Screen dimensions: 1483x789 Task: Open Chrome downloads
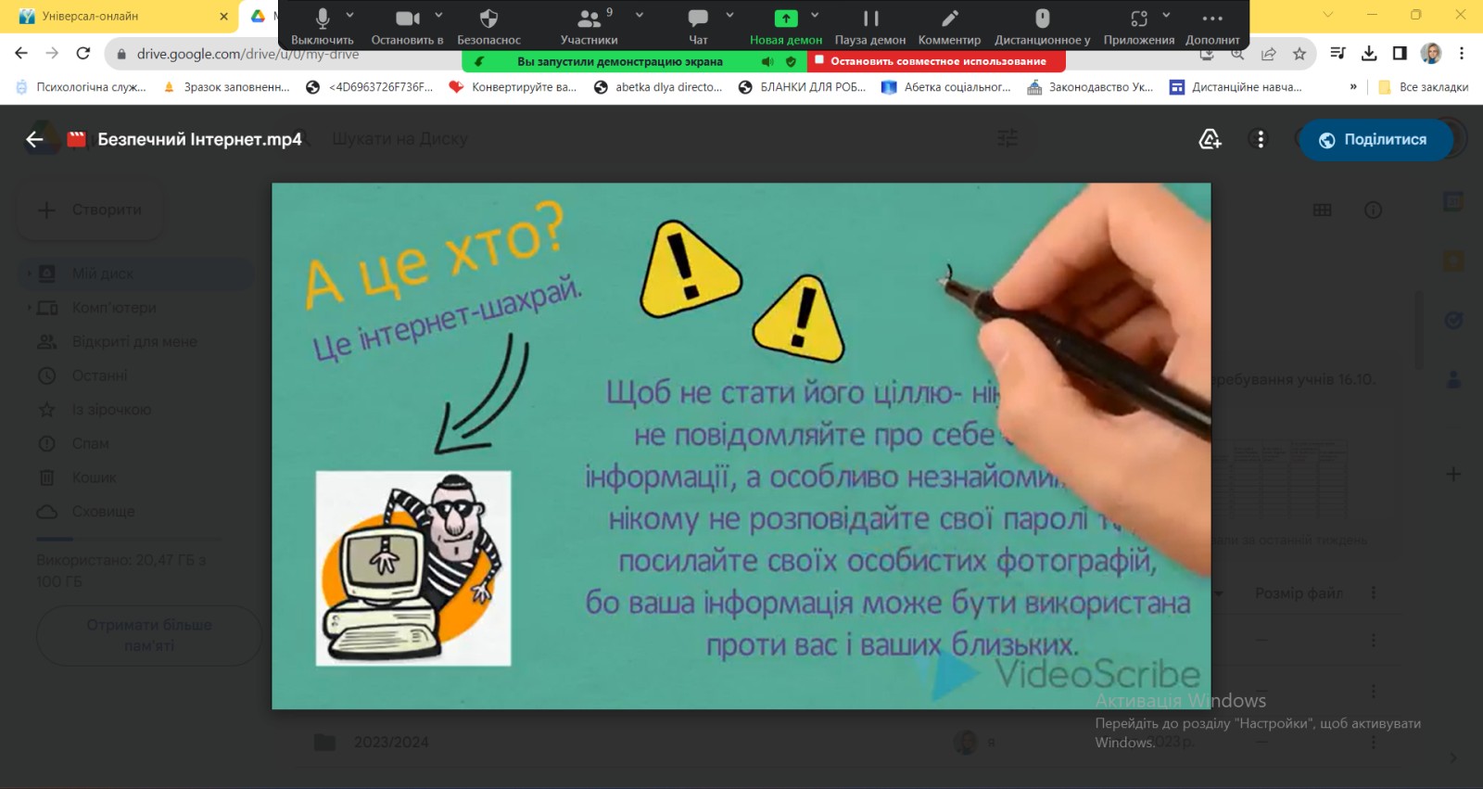(x=1369, y=54)
